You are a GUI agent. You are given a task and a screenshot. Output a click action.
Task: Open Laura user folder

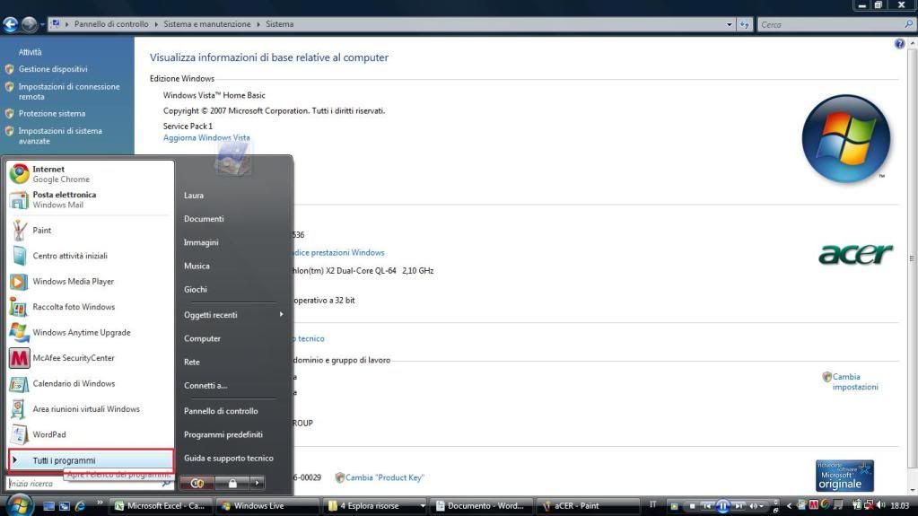pyautogui.click(x=194, y=196)
